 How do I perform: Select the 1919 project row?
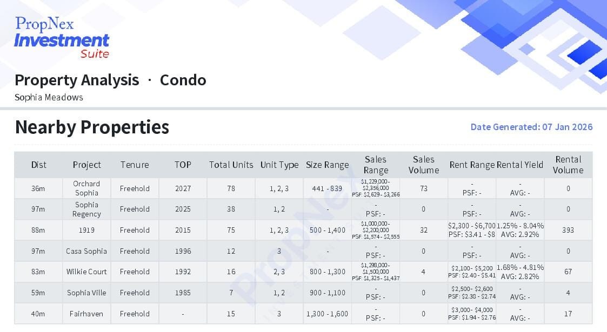tap(86, 230)
